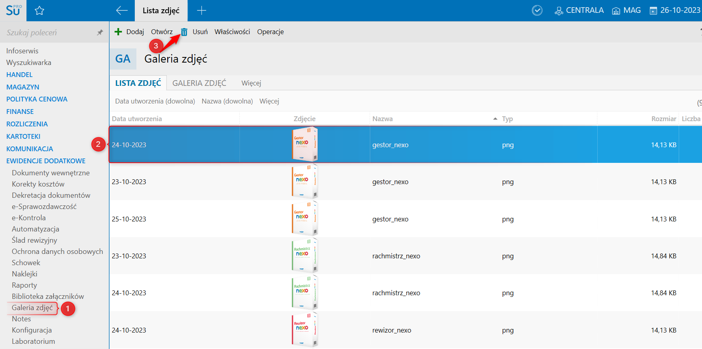Image resolution: width=702 pixels, height=349 pixels.
Task: Collapse the EWIDENCJE DODATKOWE module
Action: [x=46, y=161]
